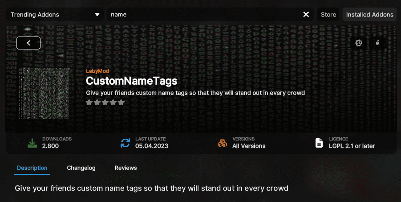Image resolution: width=401 pixels, height=202 pixels.
Task: Select the Description tab
Action: coord(32,168)
